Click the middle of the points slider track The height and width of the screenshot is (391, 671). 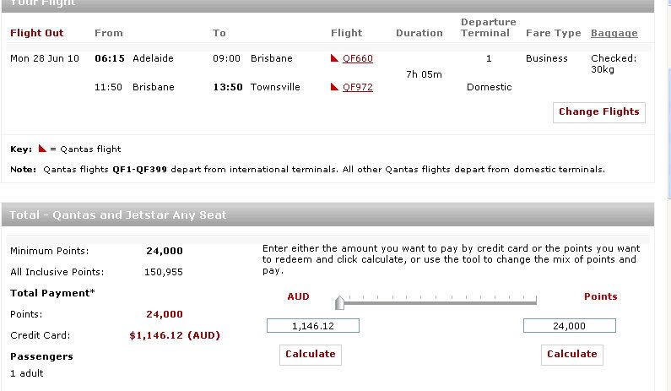click(438, 302)
